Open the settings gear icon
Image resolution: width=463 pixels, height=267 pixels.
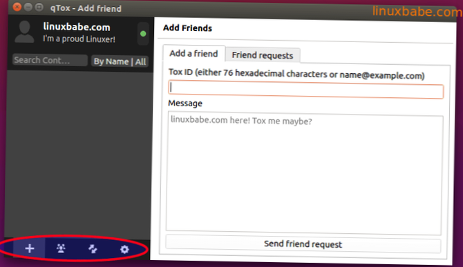pyautogui.click(x=124, y=250)
